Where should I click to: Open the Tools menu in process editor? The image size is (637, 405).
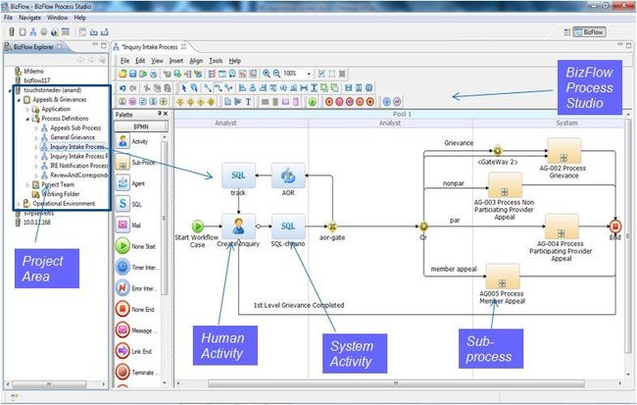216,61
